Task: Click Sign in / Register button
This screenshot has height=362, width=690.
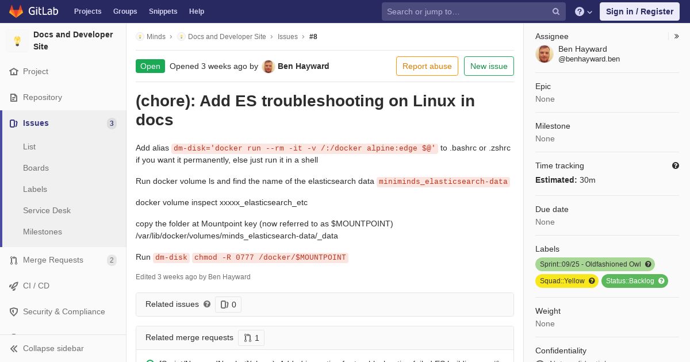Action: point(639,11)
